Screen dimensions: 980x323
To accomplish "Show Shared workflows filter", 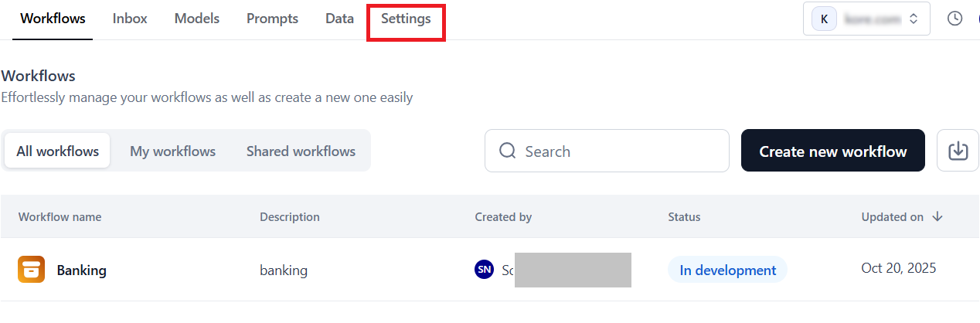I will click(301, 151).
